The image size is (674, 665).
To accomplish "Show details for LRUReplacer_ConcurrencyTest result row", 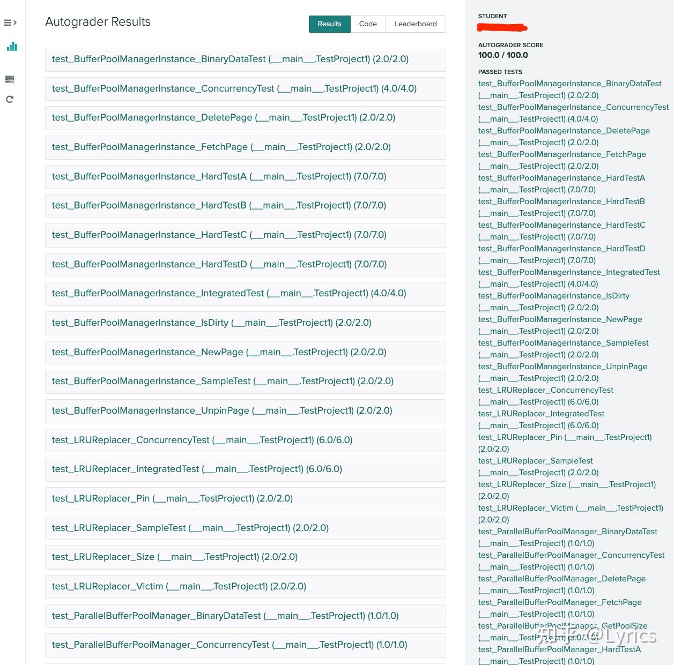I will [x=245, y=440].
